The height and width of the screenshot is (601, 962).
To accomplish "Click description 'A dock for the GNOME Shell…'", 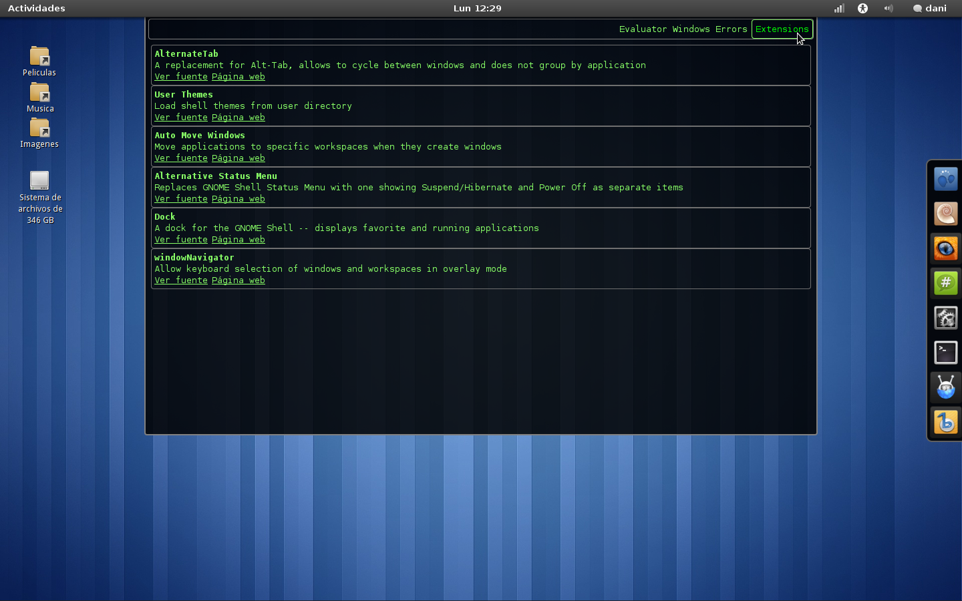I will click(347, 228).
